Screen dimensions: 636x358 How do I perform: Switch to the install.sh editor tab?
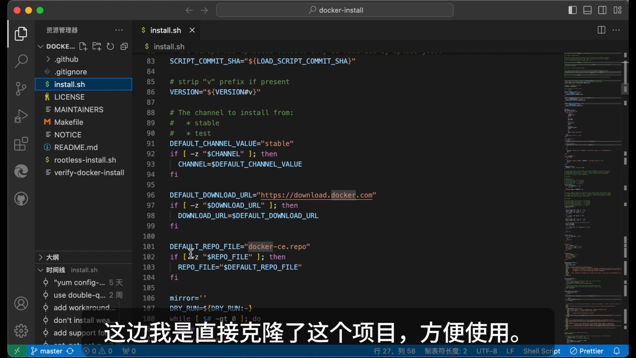(x=166, y=30)
